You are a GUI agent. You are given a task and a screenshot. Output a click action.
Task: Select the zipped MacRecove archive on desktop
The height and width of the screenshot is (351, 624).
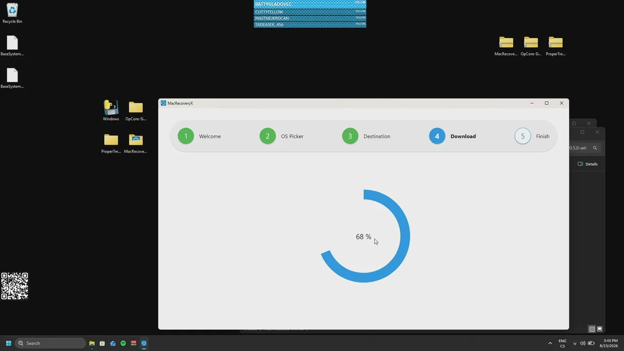pos(506,46)
